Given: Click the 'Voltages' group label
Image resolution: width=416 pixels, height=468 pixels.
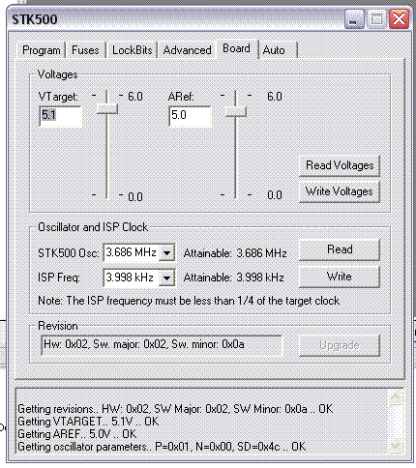Looking at the screenshot, I should pyautogui.click(x=58, y=74).
